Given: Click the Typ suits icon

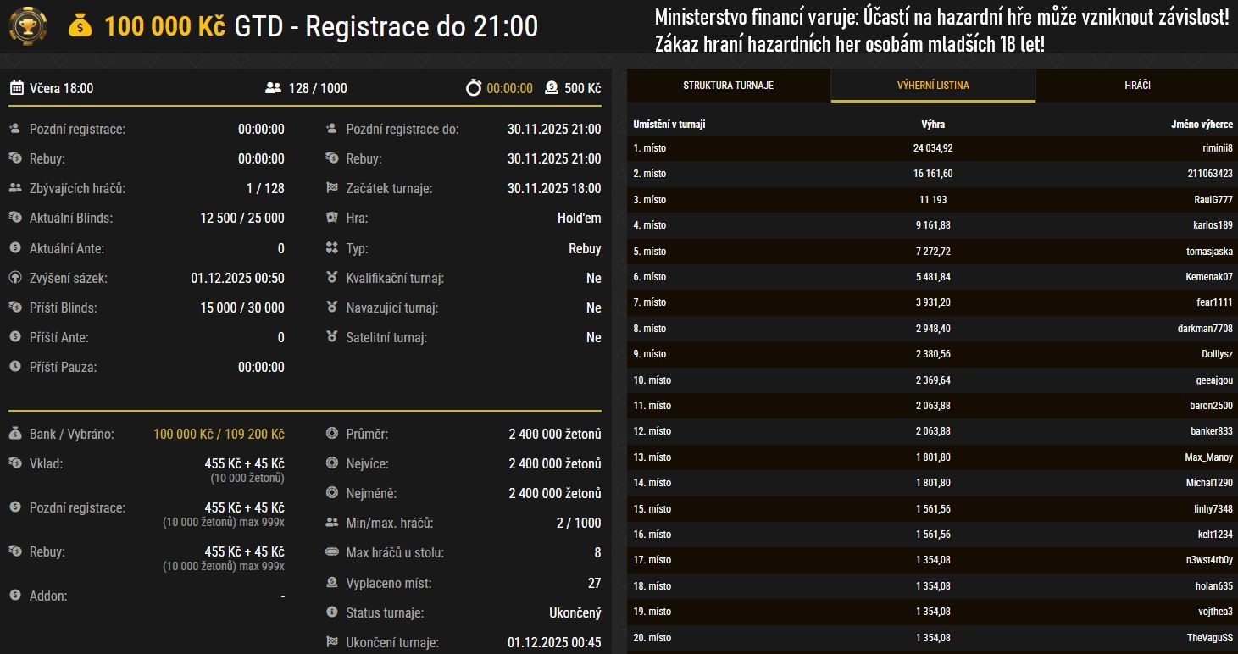Looking at the screenshot, I should (332, 248).
